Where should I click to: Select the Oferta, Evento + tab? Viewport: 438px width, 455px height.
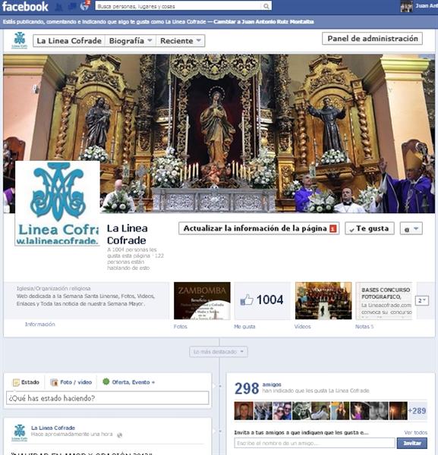[129, 382]
